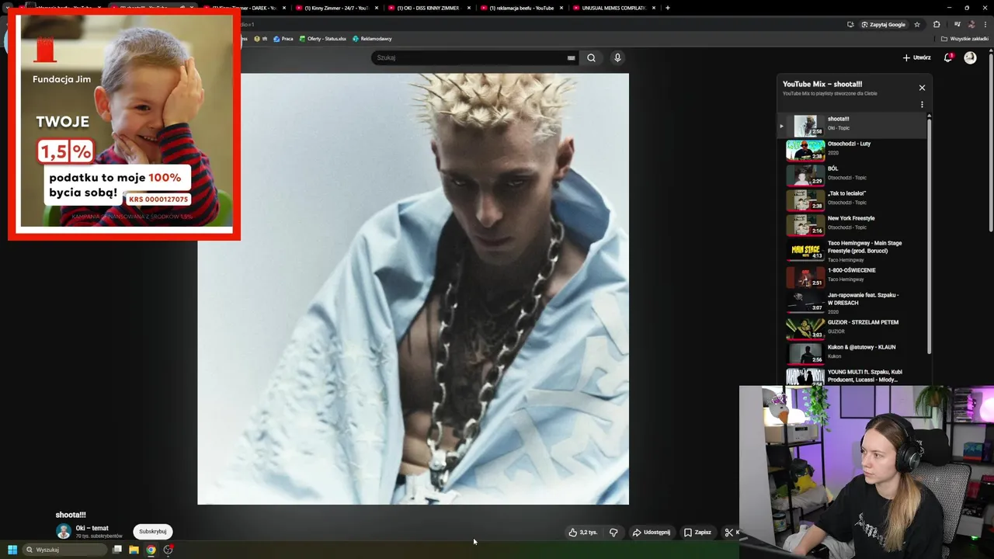Subscribe with the Subskrybuj button
The height and width of the screenshot is (559, 994).
point(152,532)
